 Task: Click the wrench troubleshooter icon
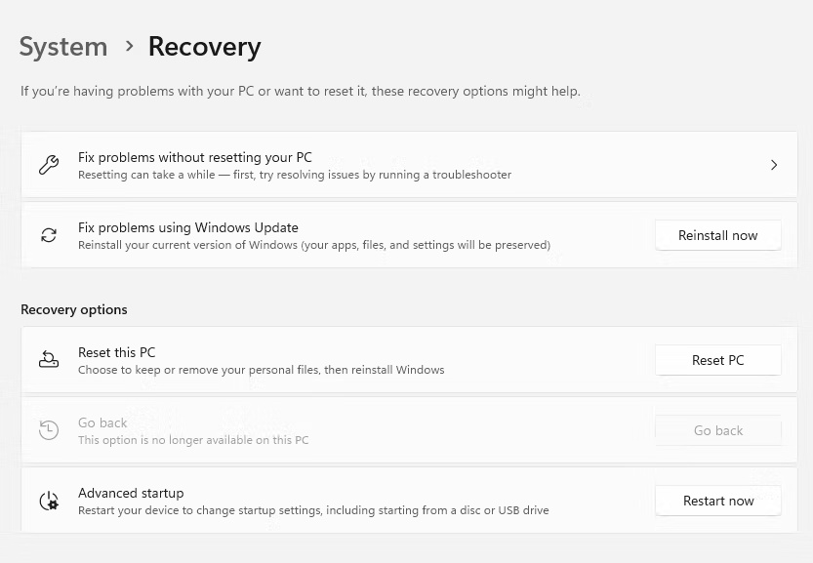coord(49,165)
